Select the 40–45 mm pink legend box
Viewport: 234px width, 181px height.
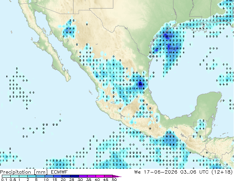(100, 176)
